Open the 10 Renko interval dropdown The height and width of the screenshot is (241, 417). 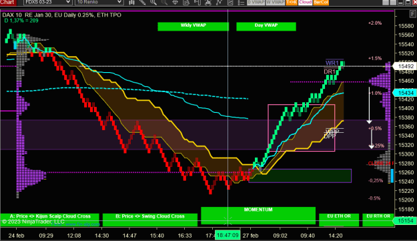click(x=99, y=2)
